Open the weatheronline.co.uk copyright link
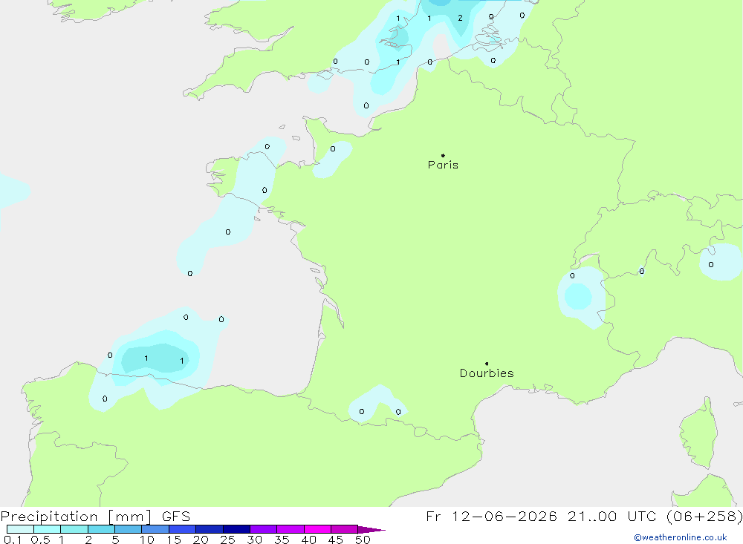The image size is (743, 544). pyautogui.click(x=681, y=537)
